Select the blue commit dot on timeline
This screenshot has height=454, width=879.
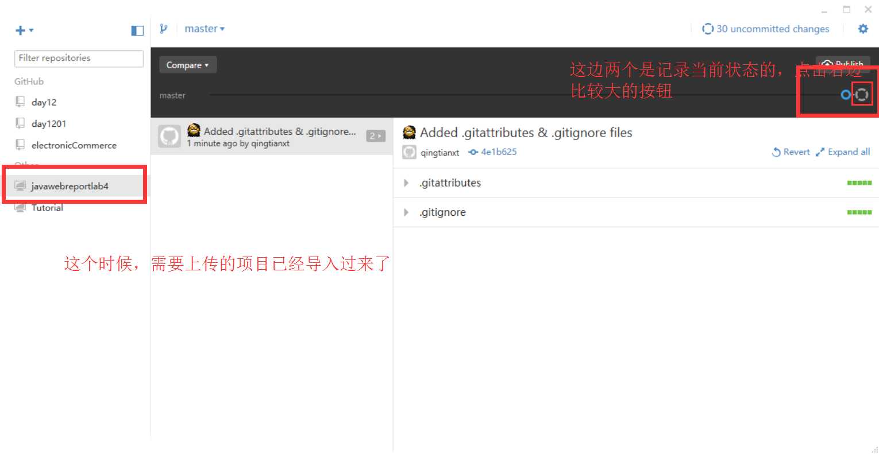pos(846,95)
